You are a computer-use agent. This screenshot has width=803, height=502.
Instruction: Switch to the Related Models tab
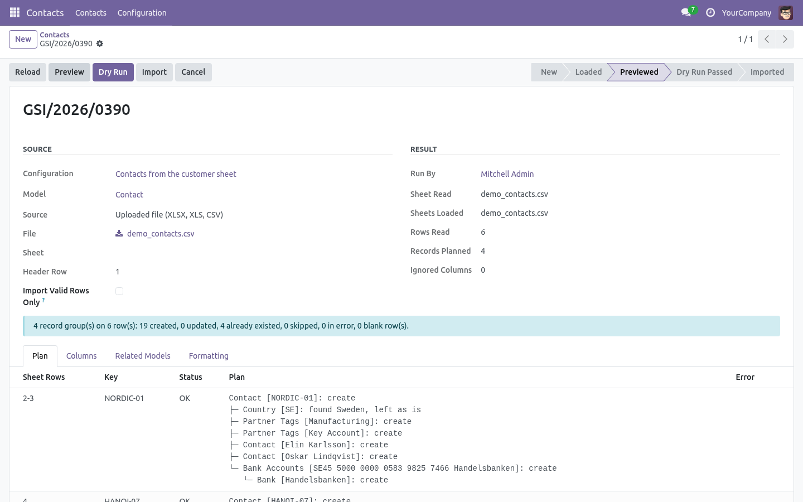coord(143,356)
